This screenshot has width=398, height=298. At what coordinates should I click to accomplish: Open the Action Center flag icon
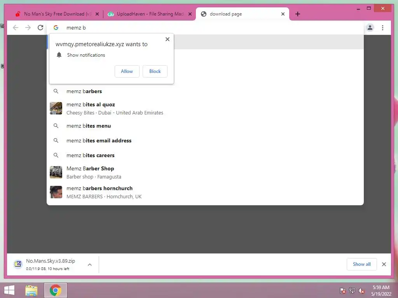[x=342, y=291]
